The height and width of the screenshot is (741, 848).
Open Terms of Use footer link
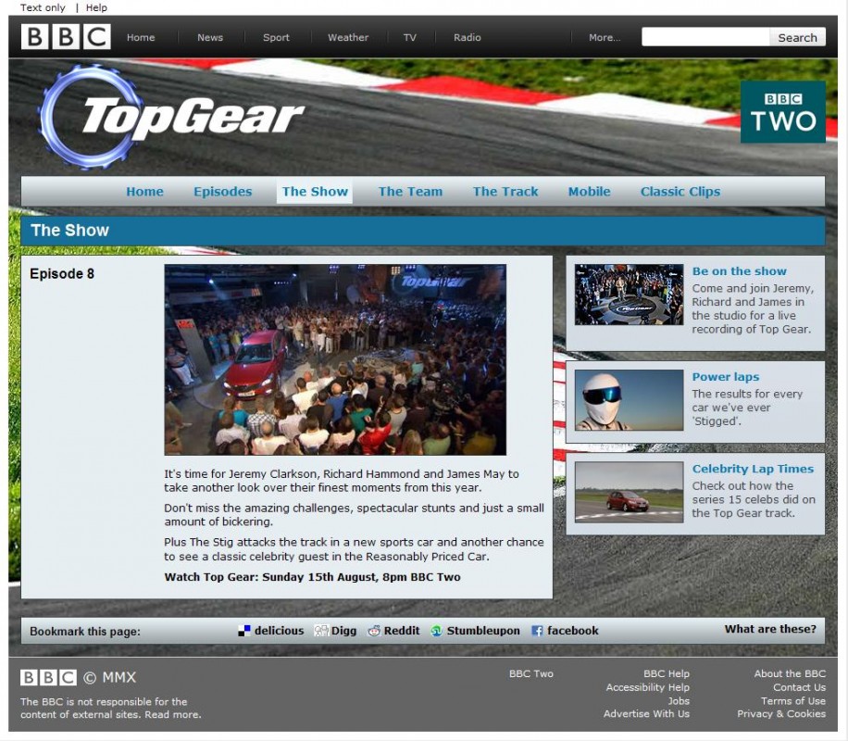(x=792, y=700)
